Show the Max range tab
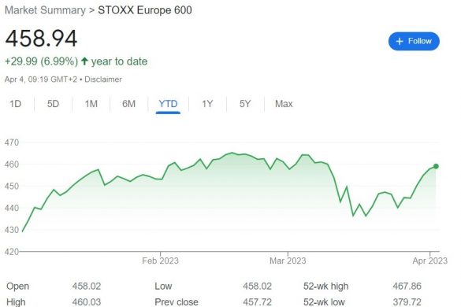Viewport: 461px width, 307px height. pos(284,104)
